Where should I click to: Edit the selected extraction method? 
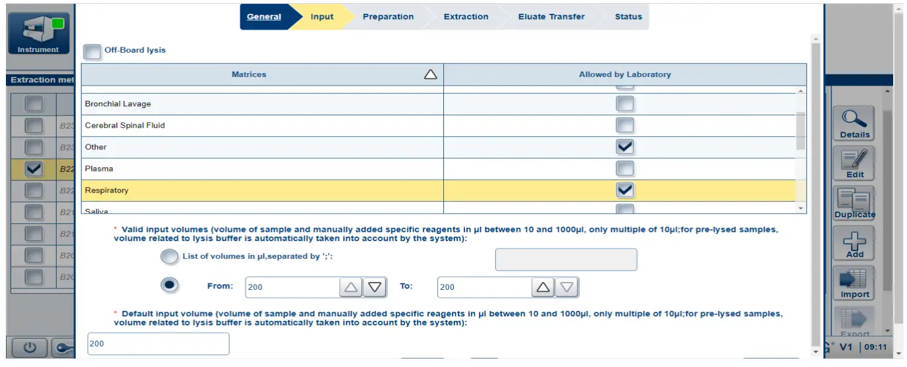(x=855, y=164)
